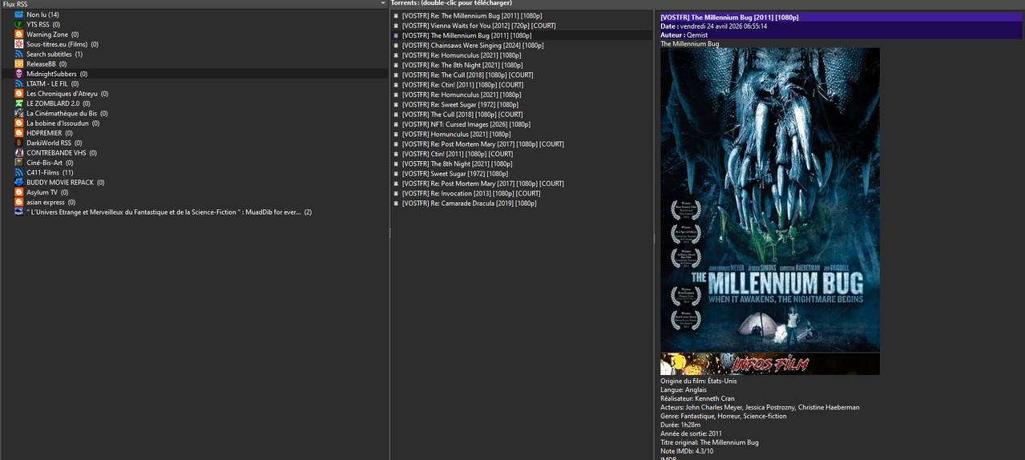Viewport: 1025px width, 460px height.
Task: Click the LE ZOMBLARD 2.0 green icon
Action: coord(19,103)
